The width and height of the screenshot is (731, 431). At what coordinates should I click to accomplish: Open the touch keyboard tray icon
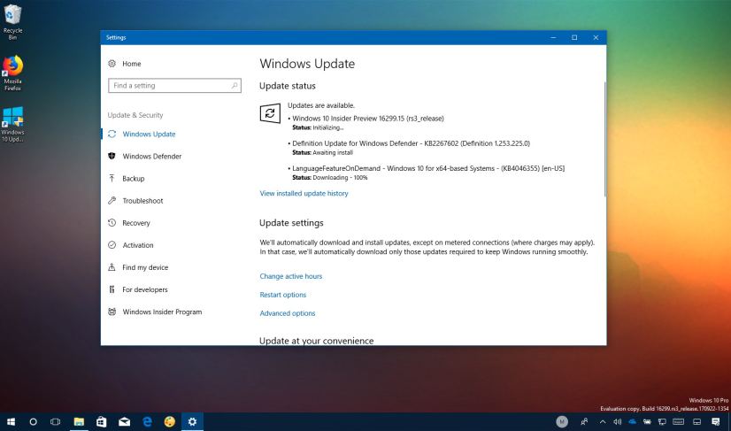pyautogui.click(x=678, y=421)
